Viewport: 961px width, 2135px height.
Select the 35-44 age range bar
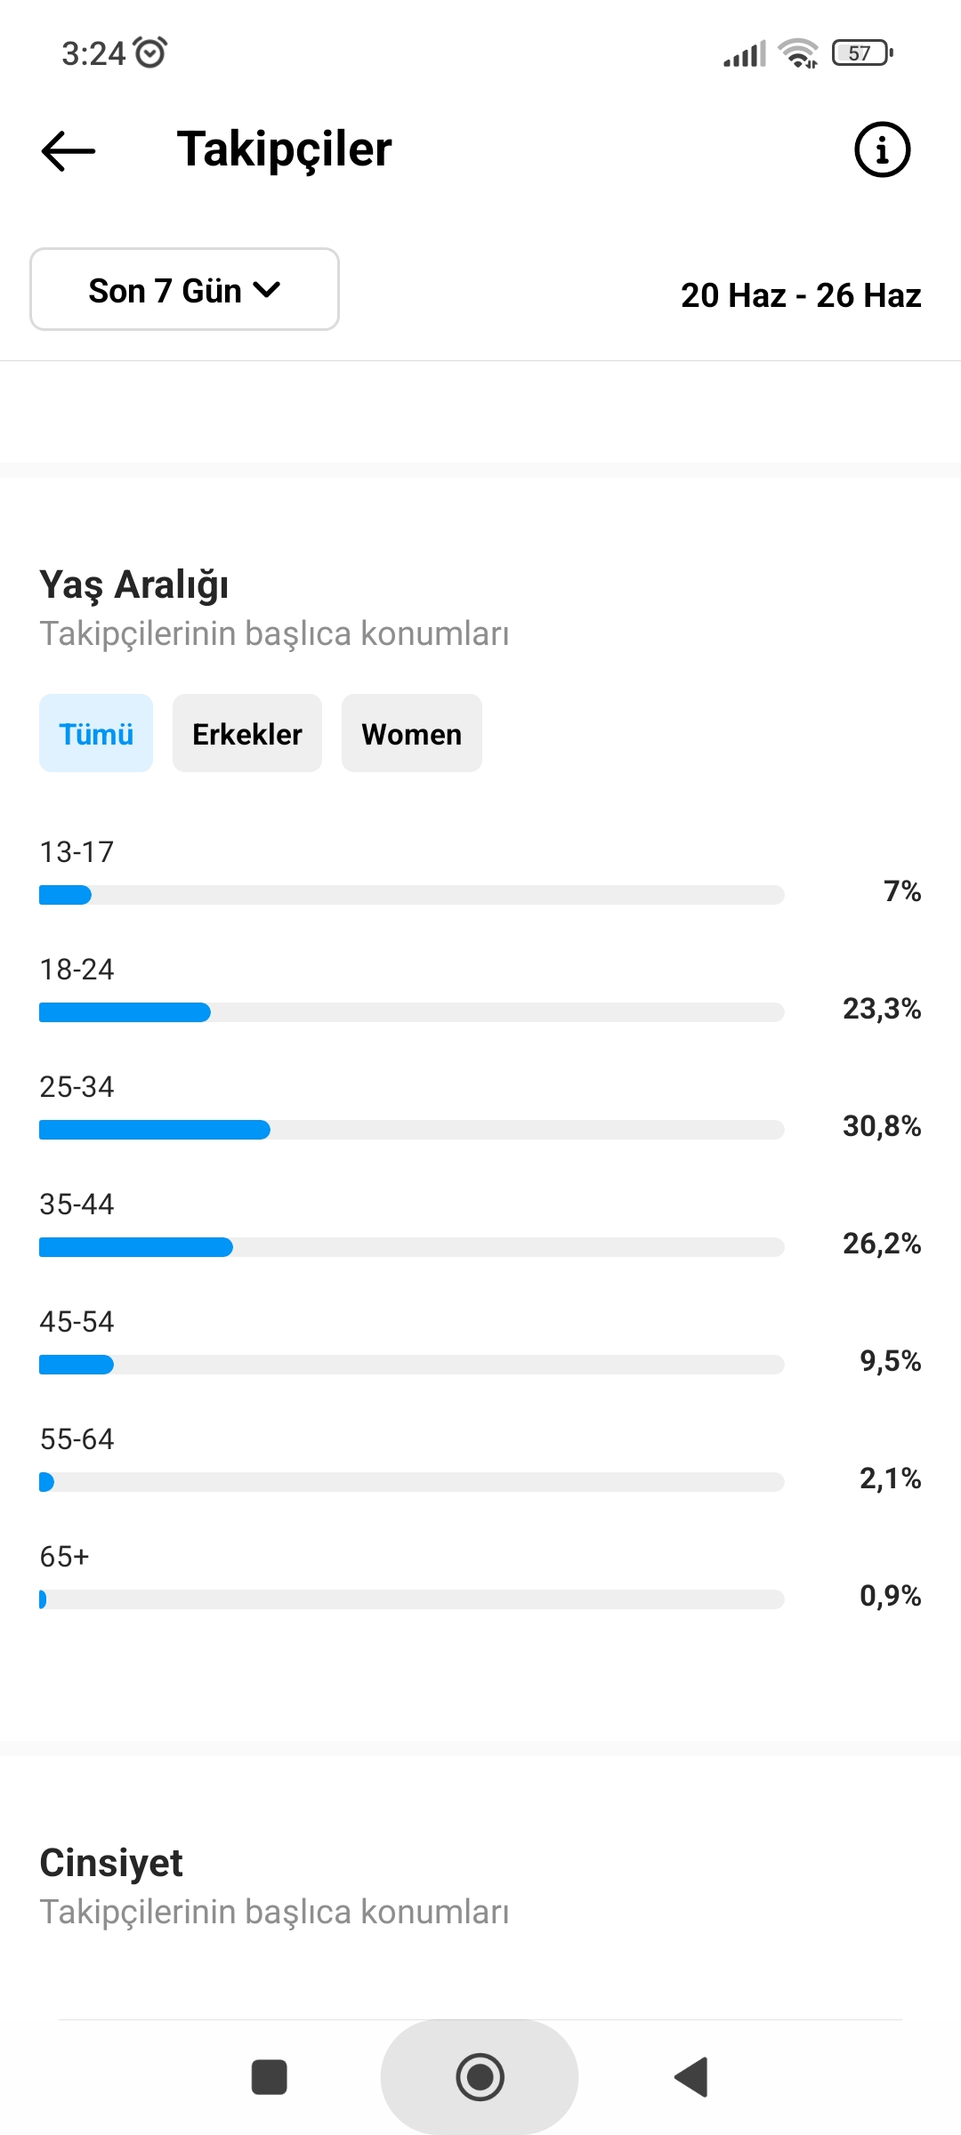pyautogui.click(x=412, y=1247)
